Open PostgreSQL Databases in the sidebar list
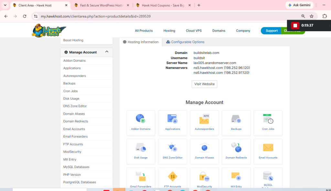This screenshot has width=331, height=191. point(86,182)
